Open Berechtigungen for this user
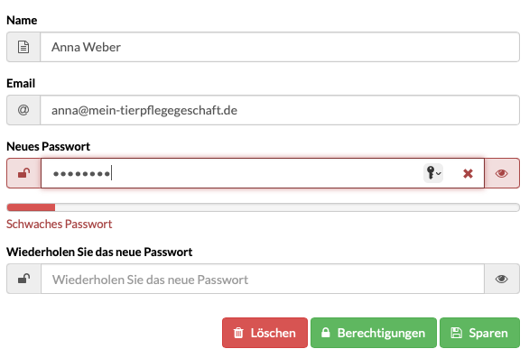The height and width of the screenshot is (358, 529). [374, 333]
